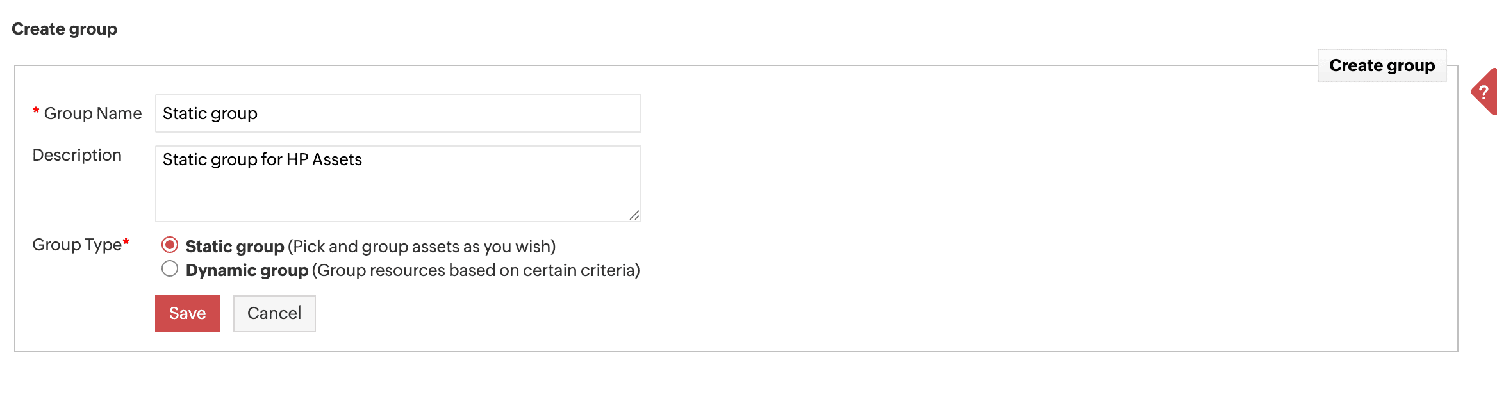Viewport: 1497px width, 415px height.
Task: Click the bold Static group label text
Action: pos(235,247)
